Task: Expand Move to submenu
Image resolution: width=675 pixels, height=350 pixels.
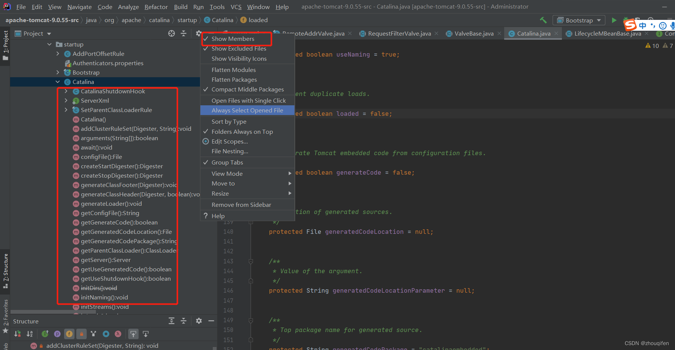Action: coord(248,183)
